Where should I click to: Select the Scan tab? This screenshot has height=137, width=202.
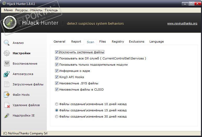pos(90,42)
